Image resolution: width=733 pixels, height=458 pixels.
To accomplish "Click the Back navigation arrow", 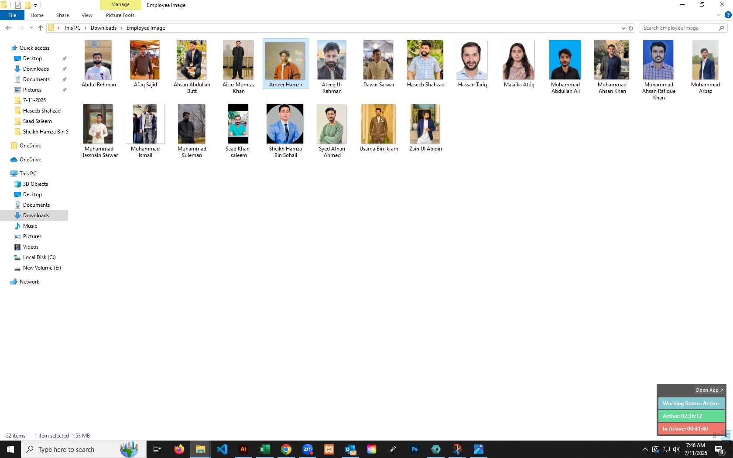I will click(8, 28).
